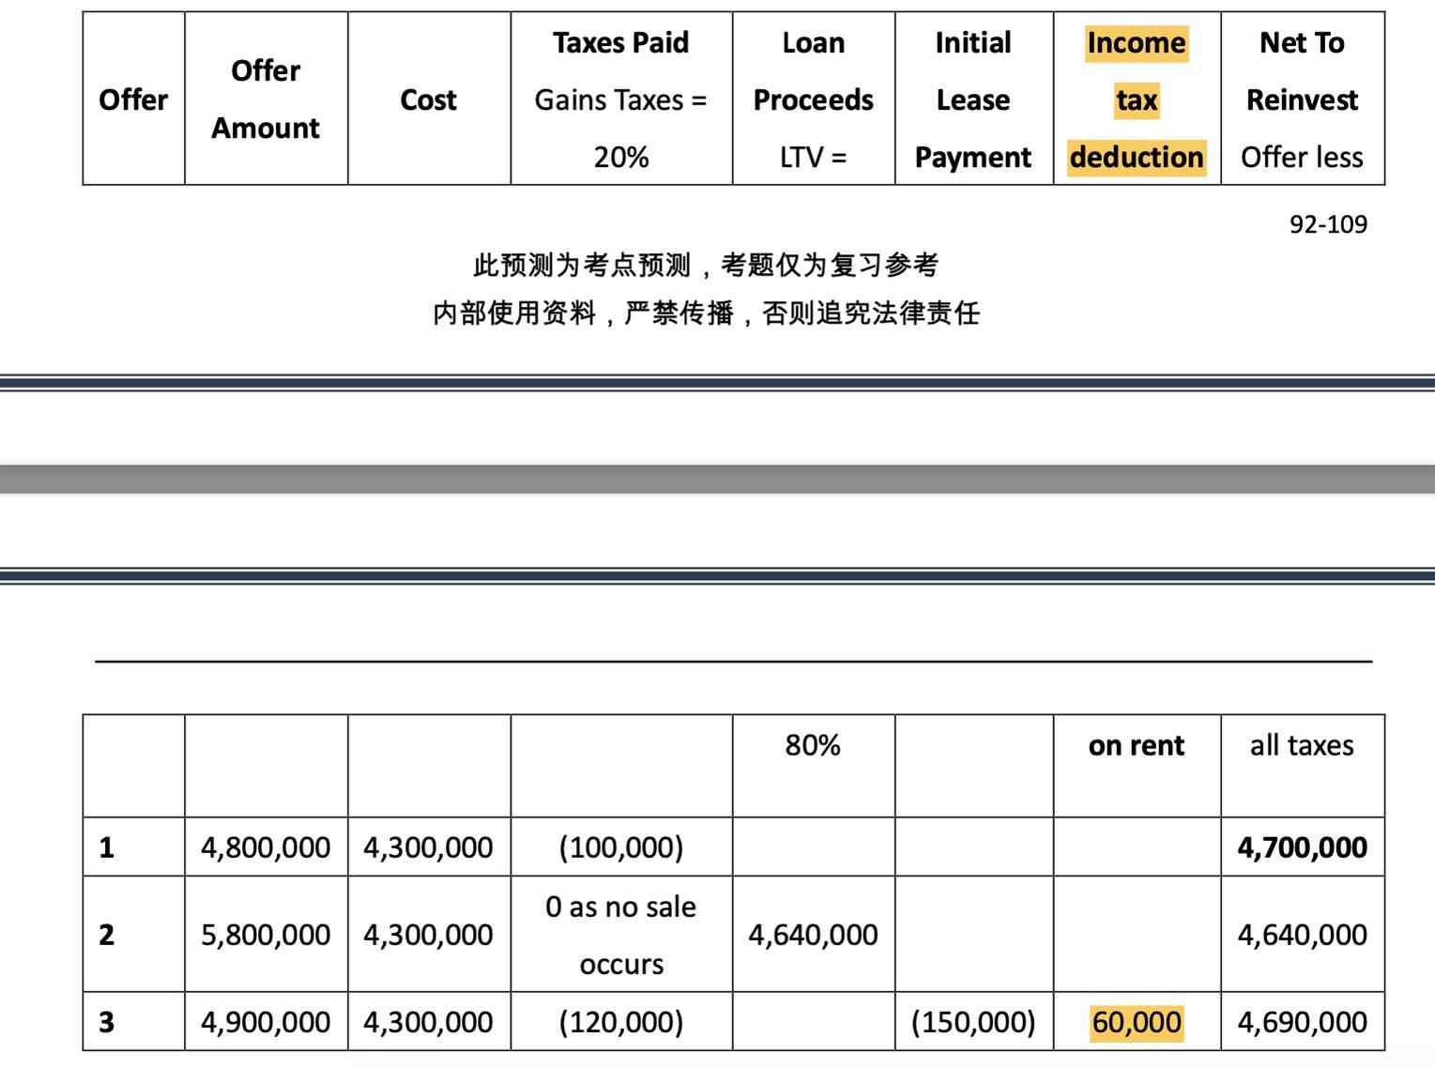The image size is (1435, 1068).
Task: Select the 'Taxes Paid' header text
Action: tap(620, 43)
